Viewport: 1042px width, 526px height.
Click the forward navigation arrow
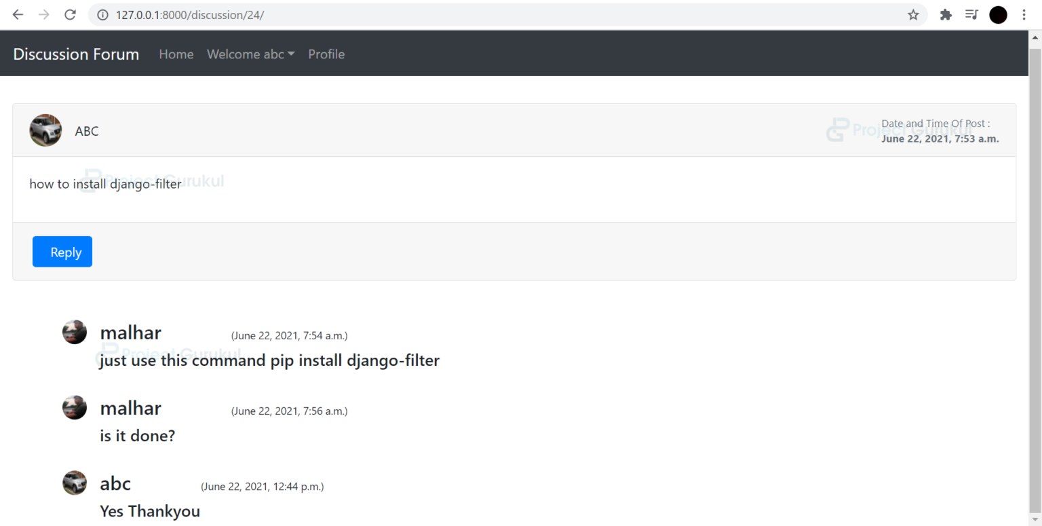[x=43, y=14]
